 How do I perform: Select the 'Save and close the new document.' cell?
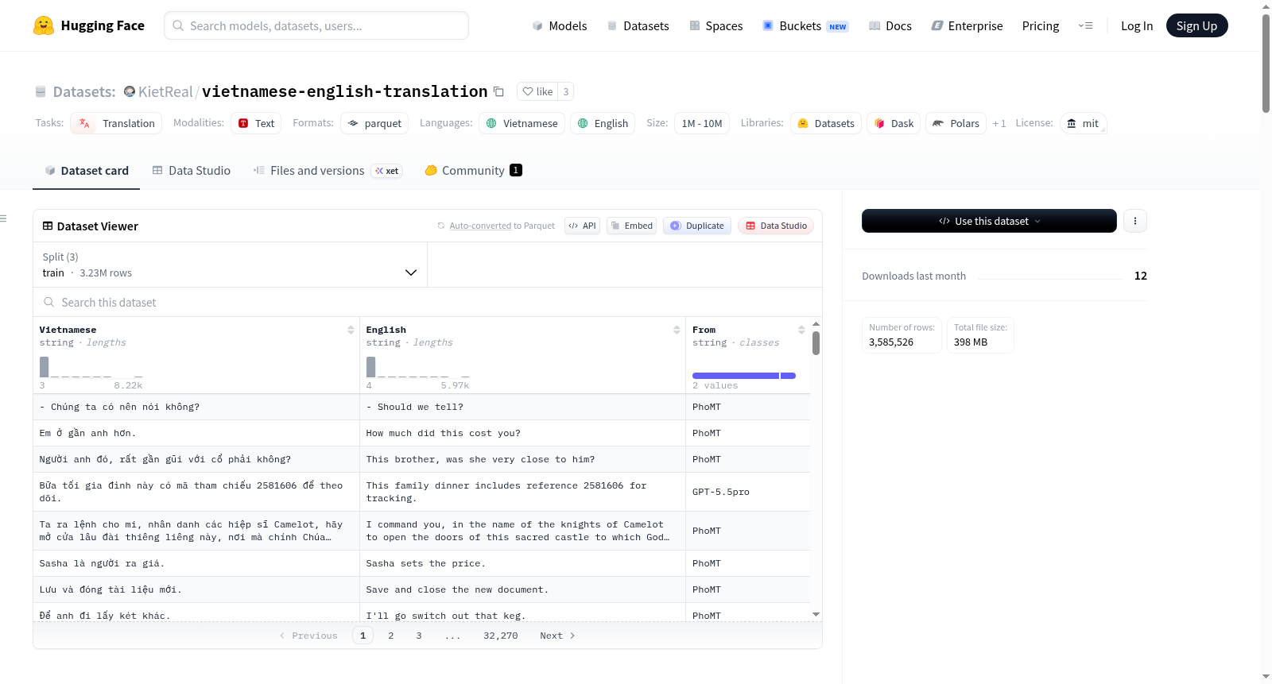point(522,589)
